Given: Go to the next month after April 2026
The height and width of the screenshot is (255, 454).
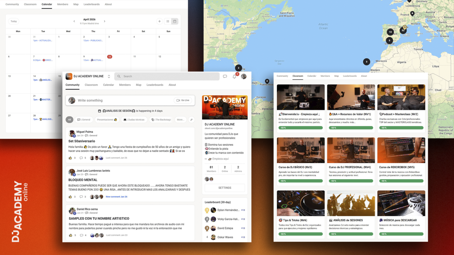Looking at the screenshot, I should point(105,21).
